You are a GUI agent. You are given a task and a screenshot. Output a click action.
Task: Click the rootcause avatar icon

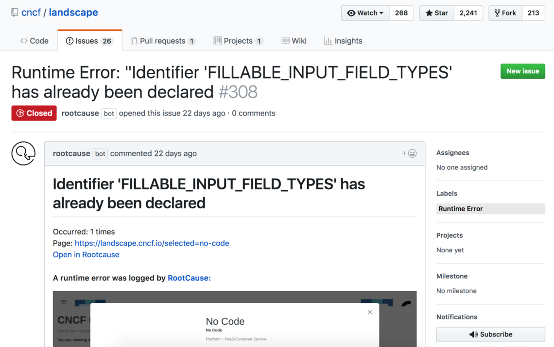(x=23, y=153)
